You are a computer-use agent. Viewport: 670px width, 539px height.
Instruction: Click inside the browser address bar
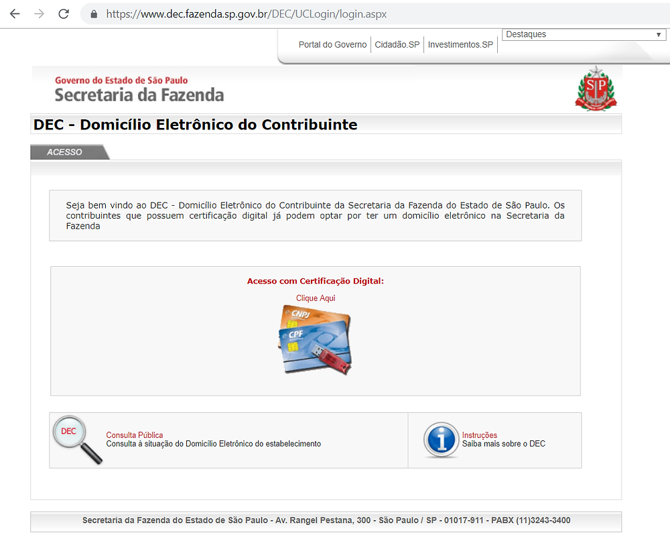(x=268, y=13)
